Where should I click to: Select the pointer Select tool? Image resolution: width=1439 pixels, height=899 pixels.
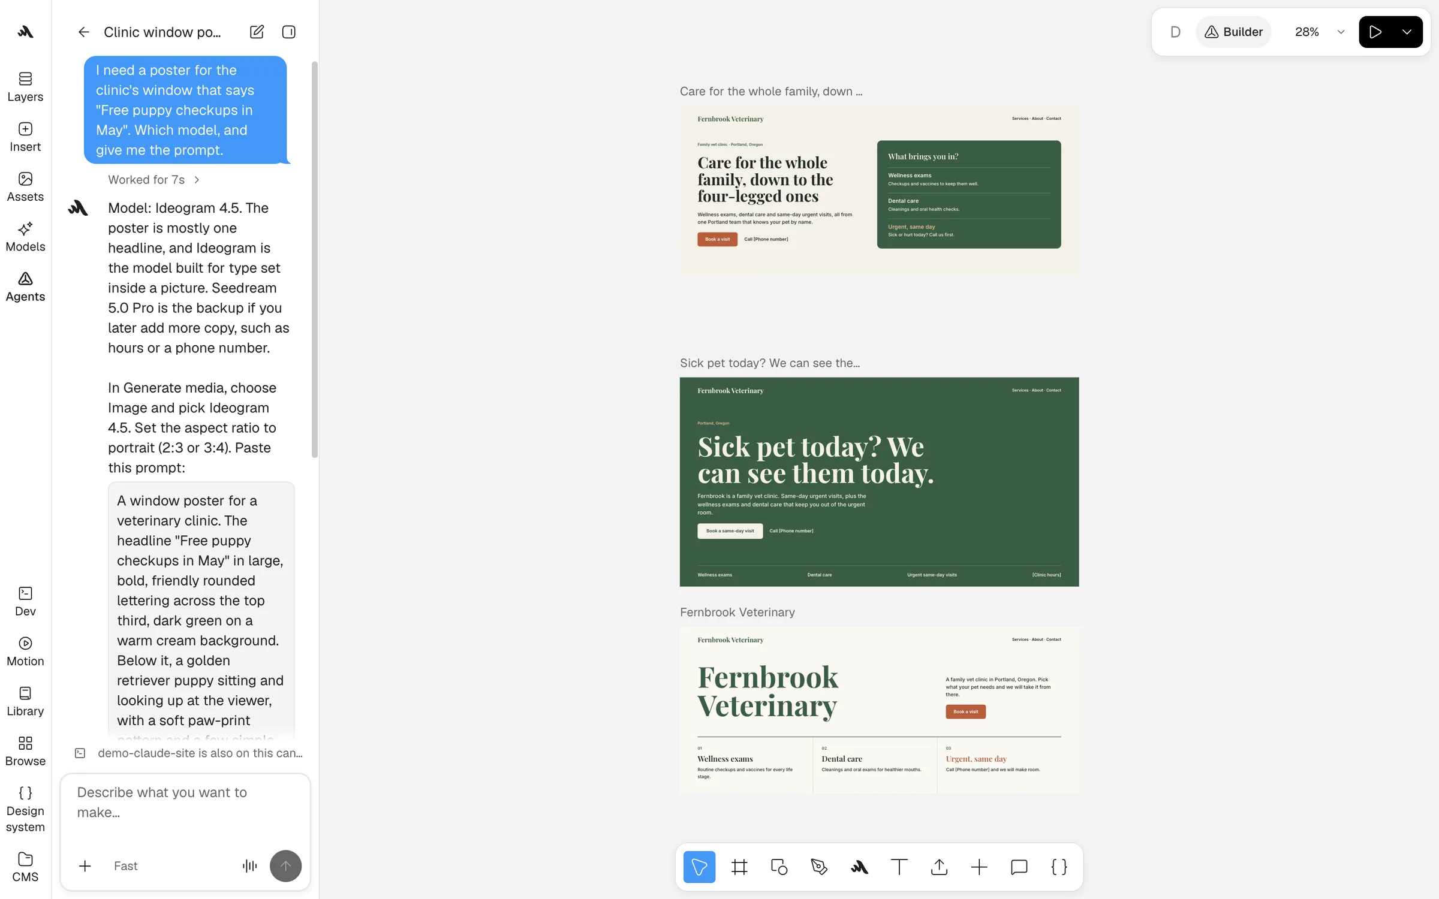(699, 867)
